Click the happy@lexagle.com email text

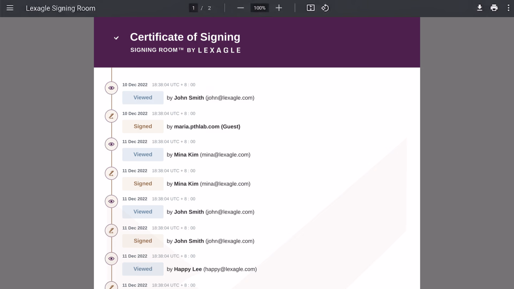230,269
